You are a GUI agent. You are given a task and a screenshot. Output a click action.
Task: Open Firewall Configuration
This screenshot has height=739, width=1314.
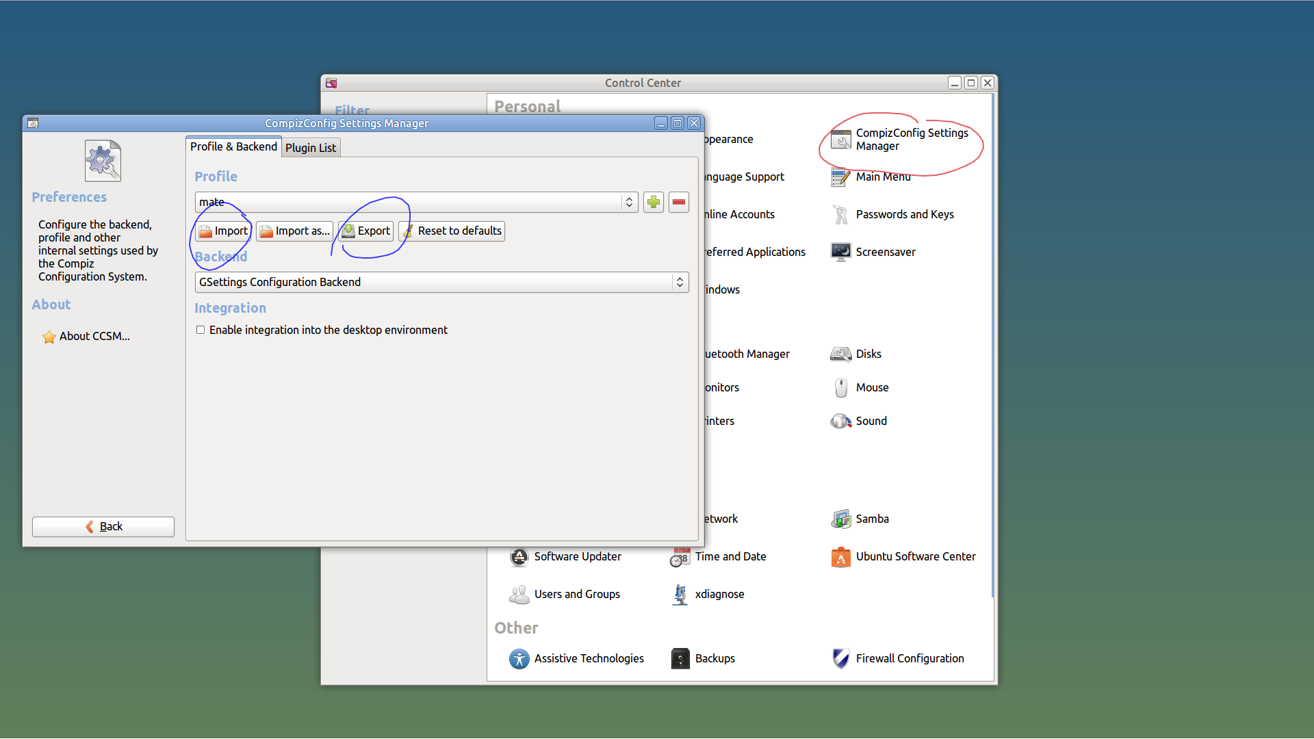(897, 658)
